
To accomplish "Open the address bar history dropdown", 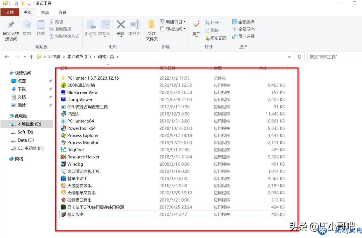I will pyautogui.click(x=289, y=57).
